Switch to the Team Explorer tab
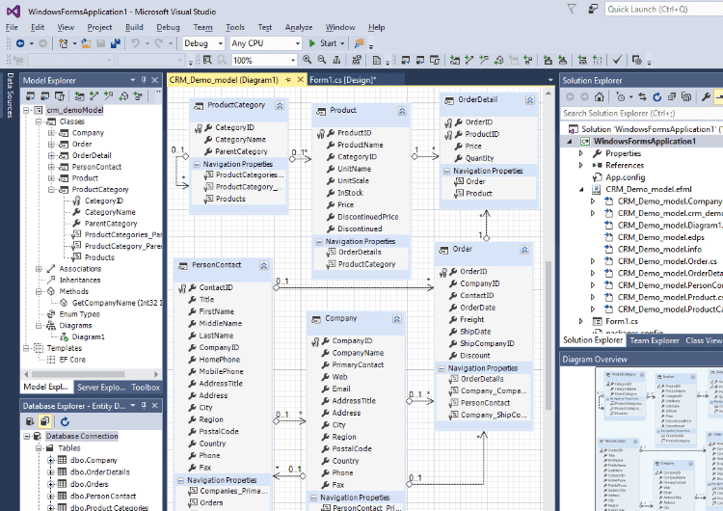Viewport: 723px width, 511px height. click(655, 340)
